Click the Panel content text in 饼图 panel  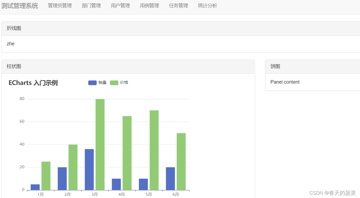(x=285, y=82)
